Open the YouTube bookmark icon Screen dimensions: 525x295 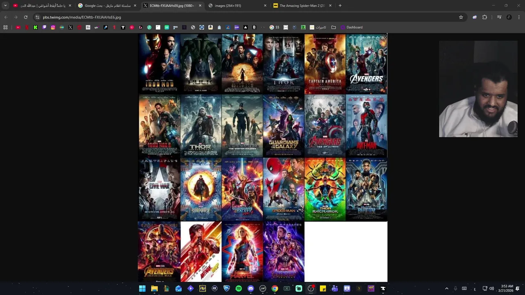(x=18, y=27)
